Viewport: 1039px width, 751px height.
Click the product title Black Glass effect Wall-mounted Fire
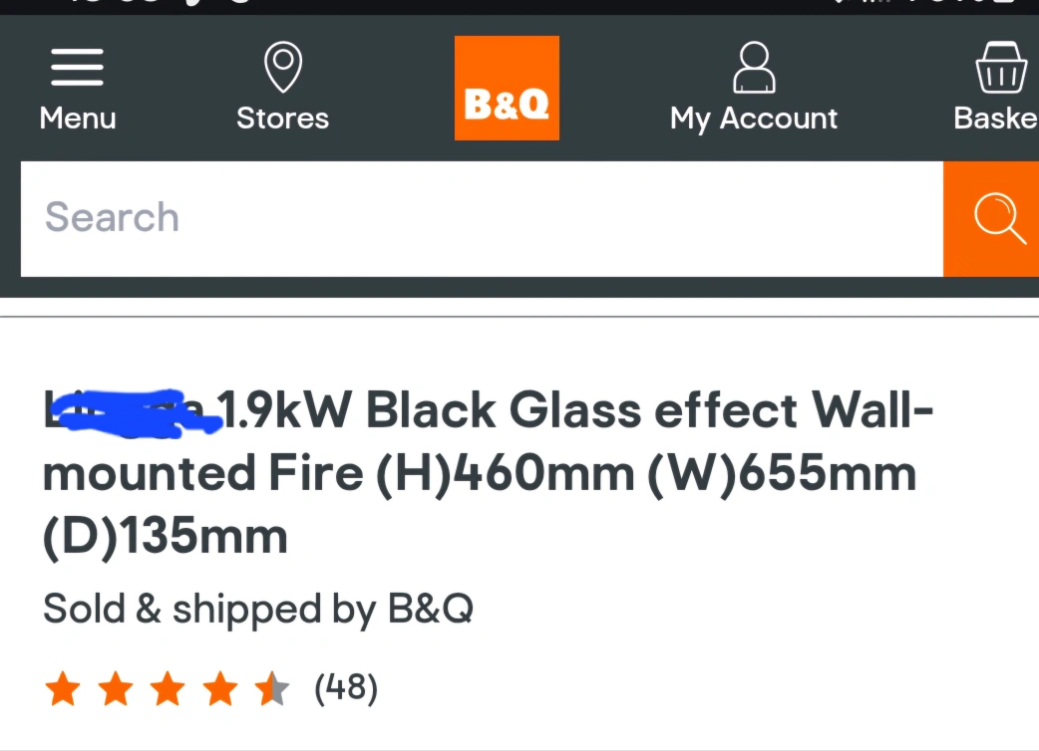(x=489, y=473)
